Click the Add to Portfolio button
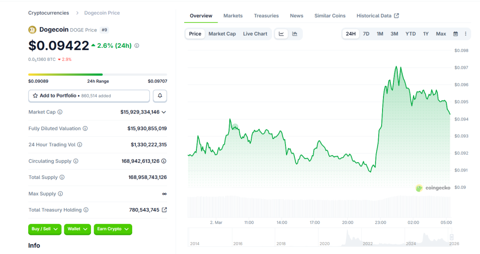This screenshot has height=254, width=480. coord(89,96)
